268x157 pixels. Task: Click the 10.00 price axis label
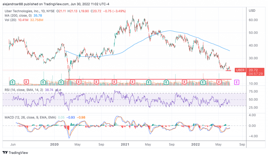click(253, 84)
